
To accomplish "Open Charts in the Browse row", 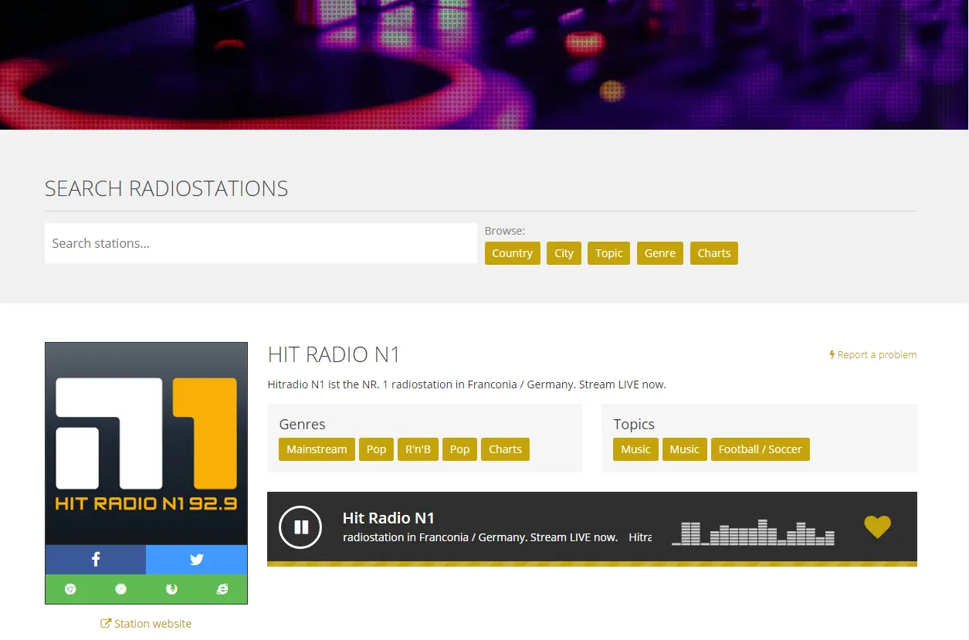I will coord(714,253).
